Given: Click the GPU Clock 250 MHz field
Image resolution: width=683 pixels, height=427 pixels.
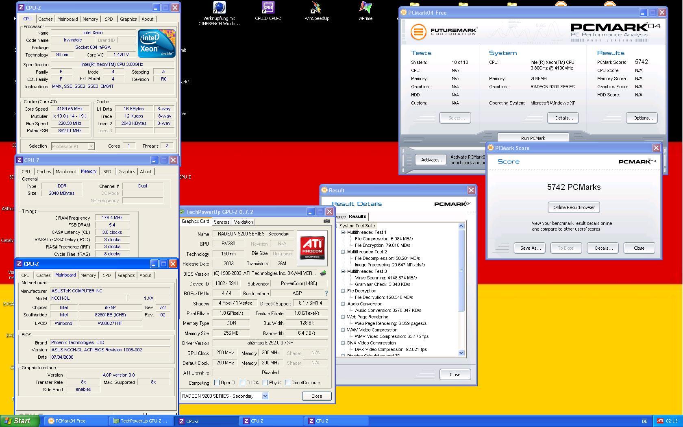Looking at the screenshot, I should click(225, 353).
